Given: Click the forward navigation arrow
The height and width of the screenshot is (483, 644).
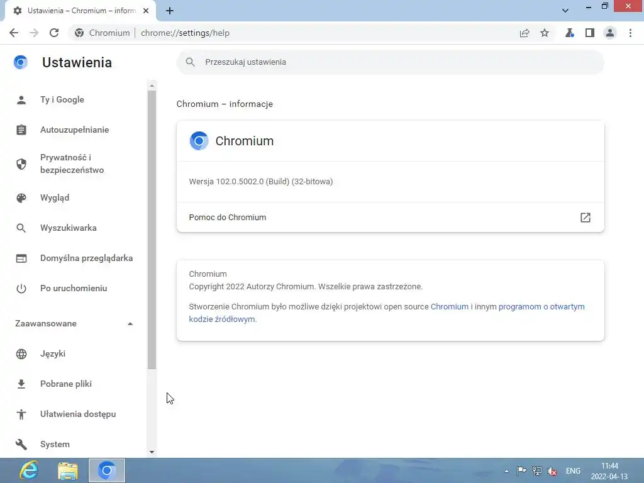Looking at the screenshot, I should pyautogui.click(x=34, y=33).
